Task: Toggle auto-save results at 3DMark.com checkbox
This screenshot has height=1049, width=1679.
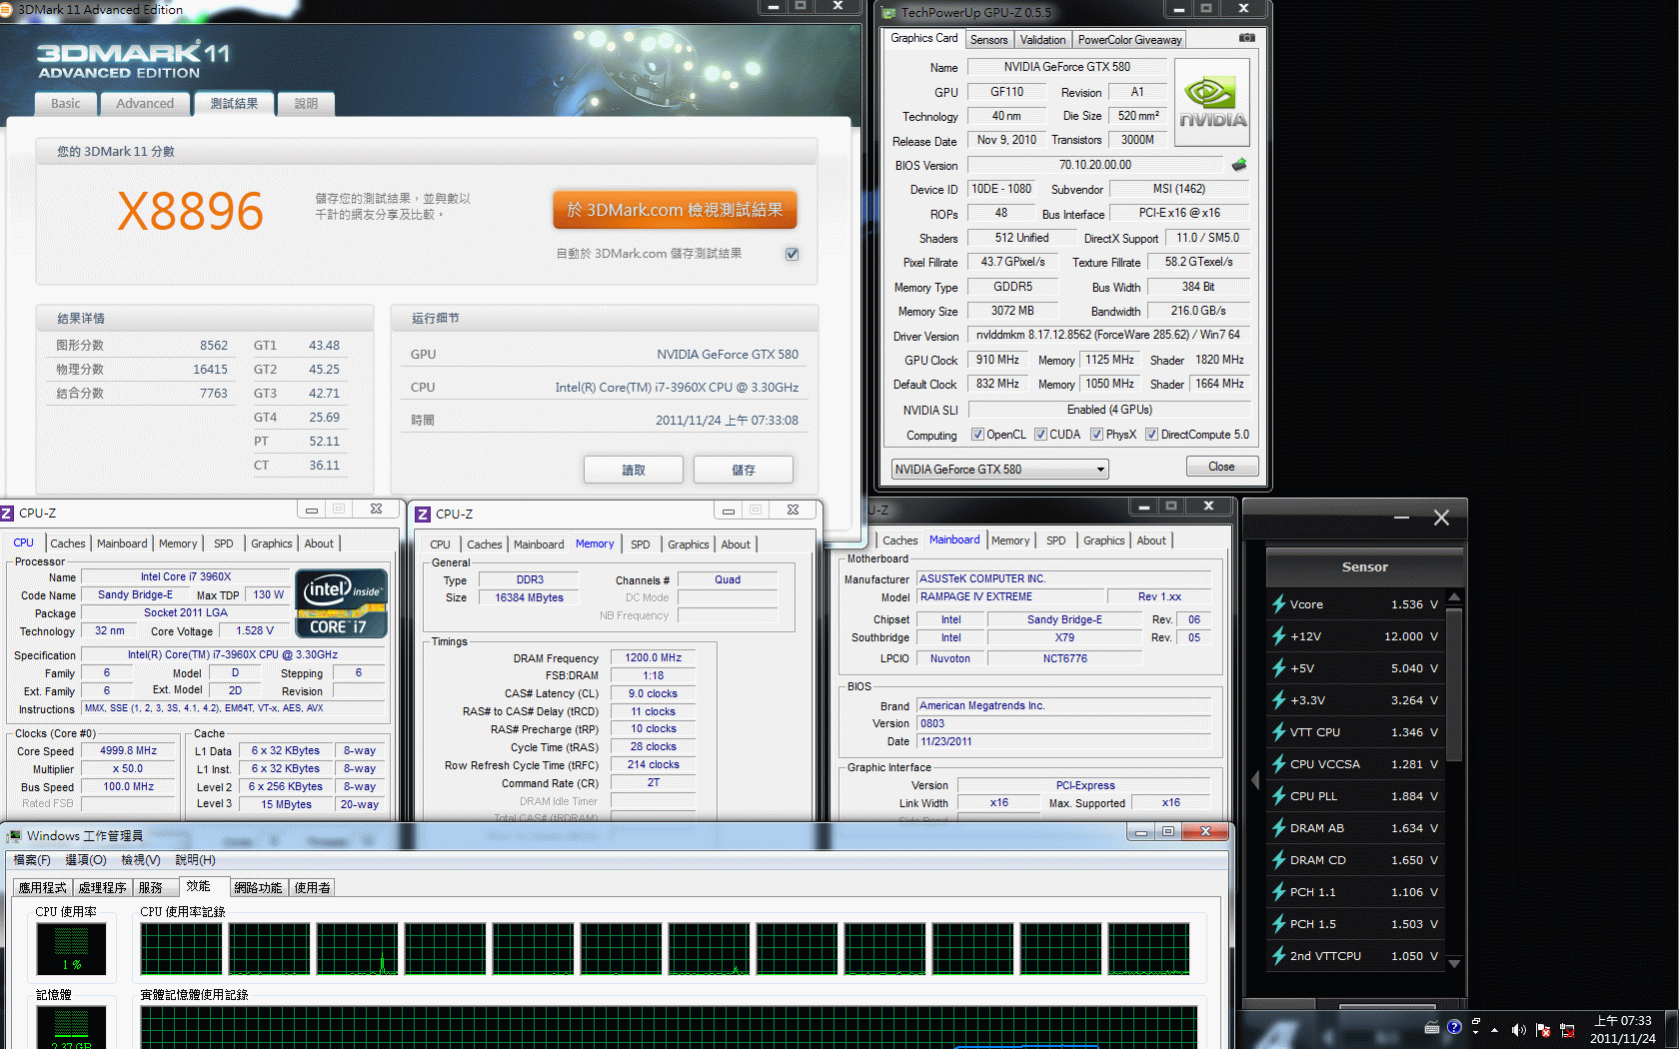Action: click(792, 254)
